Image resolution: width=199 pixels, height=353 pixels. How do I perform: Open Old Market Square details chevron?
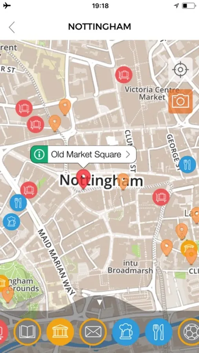128,155
